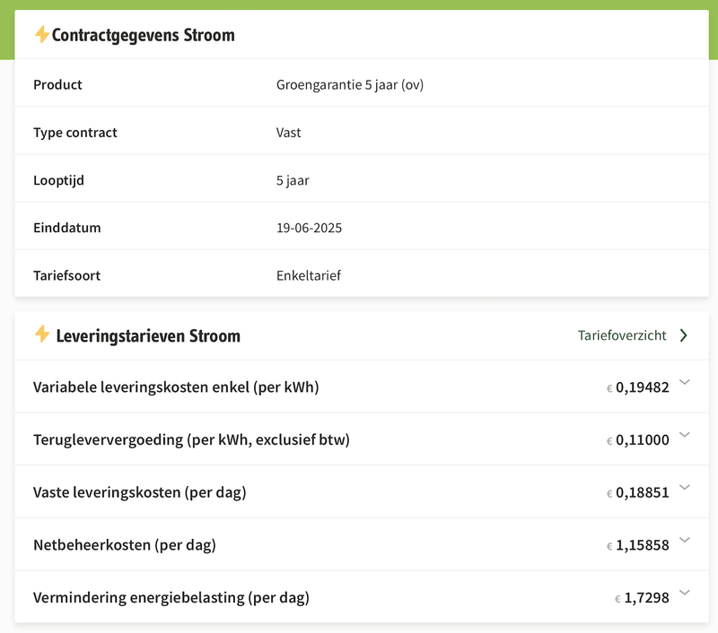Click the Einddatum value 19-06-2025

pos(309,228)
